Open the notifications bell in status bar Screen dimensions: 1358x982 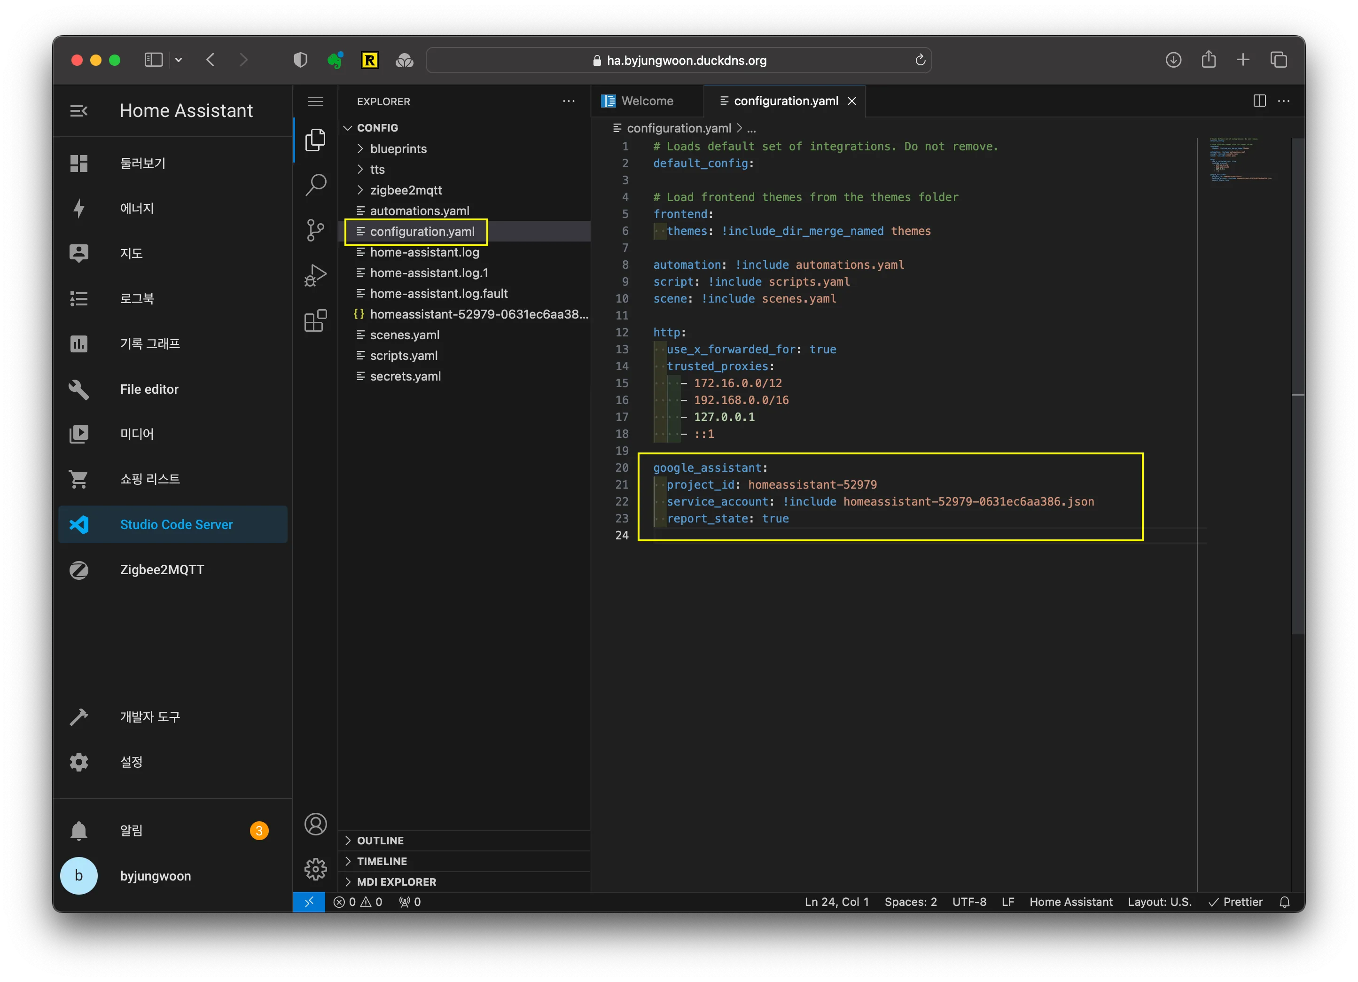click(x=1284, y=902)
